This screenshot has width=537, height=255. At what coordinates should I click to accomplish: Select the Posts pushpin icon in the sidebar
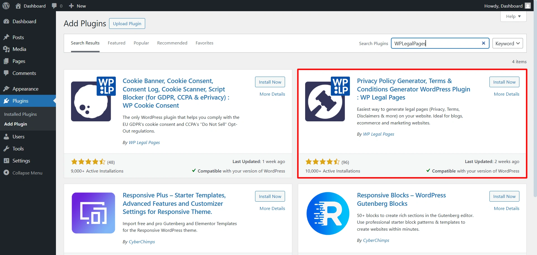pos(7,37)
